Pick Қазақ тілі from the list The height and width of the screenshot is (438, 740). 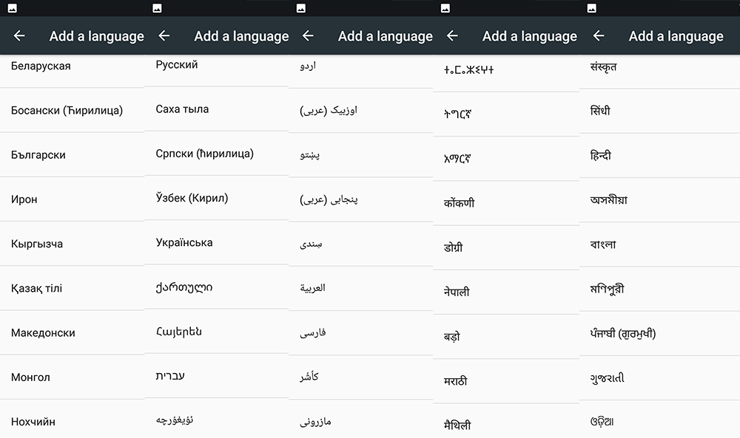[36, 288]
